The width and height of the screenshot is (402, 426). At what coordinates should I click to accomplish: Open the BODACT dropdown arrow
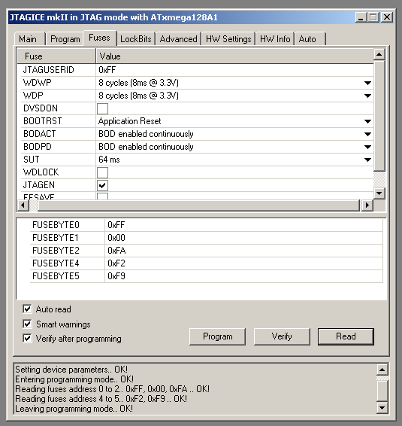[x=367, y=134]
